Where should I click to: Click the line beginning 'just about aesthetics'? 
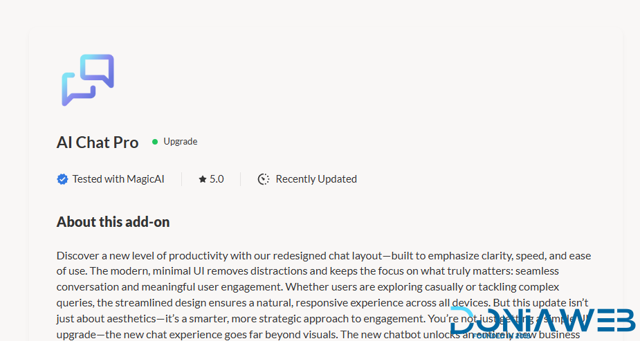[x=249, y=317]
